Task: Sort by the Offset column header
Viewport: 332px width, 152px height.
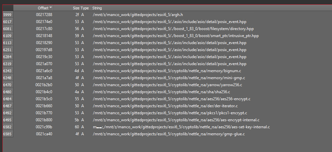Action: [x=33, y=8]
